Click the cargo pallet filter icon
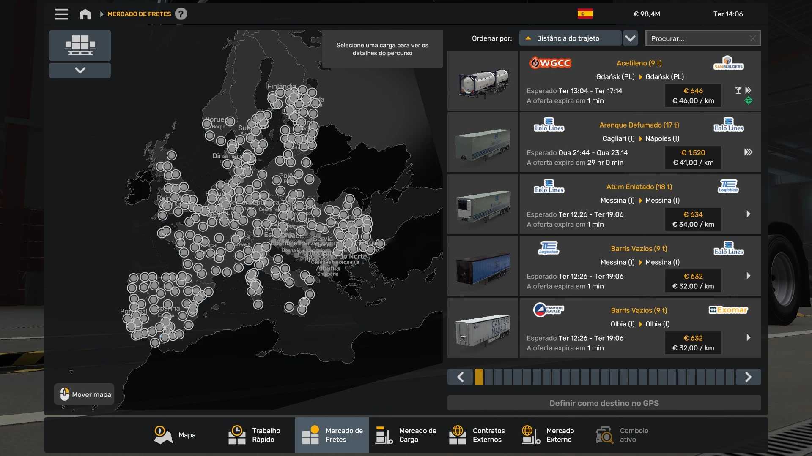The width and height of the screenshot is (812, 456). (x=80, y=45)
